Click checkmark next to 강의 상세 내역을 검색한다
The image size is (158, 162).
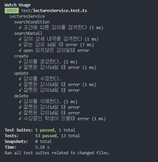(x=20, y=39)
